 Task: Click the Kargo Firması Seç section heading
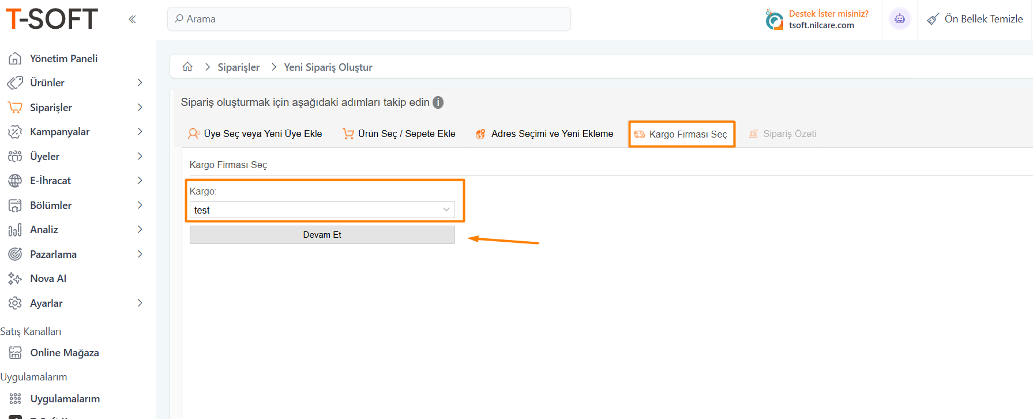[x=228, y=165]
